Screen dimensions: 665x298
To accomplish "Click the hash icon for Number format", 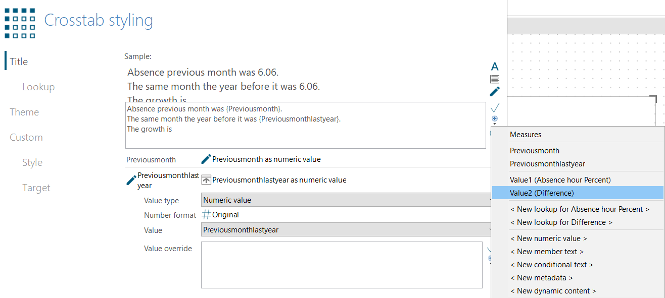I will pos(206,215).
